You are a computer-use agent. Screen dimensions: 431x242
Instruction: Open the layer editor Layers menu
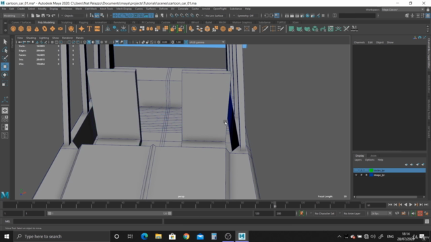click(x=358, y=160)
